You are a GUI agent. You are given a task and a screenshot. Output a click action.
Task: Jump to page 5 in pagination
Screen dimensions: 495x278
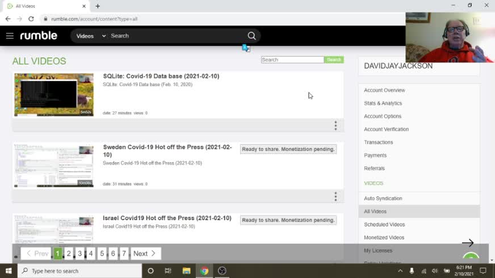[102, 254]
